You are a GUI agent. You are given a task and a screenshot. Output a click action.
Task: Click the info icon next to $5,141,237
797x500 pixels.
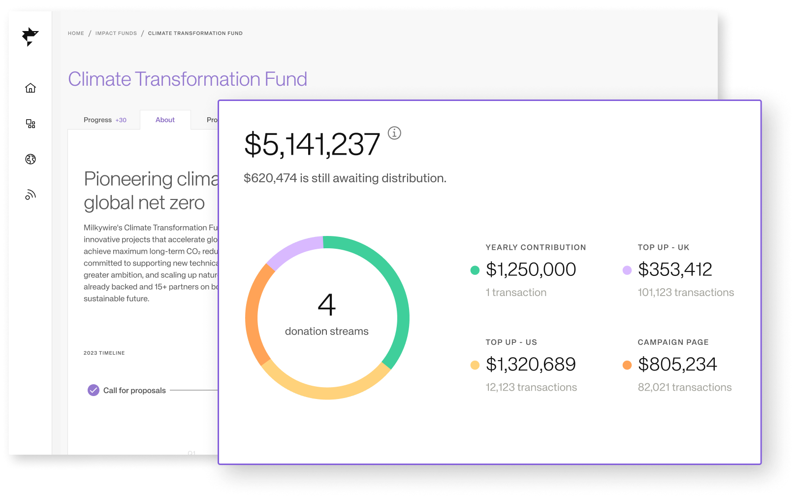(x=394, y=133)
